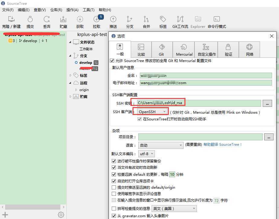Open the Git工作流 toolbar icon

(180, 19)
